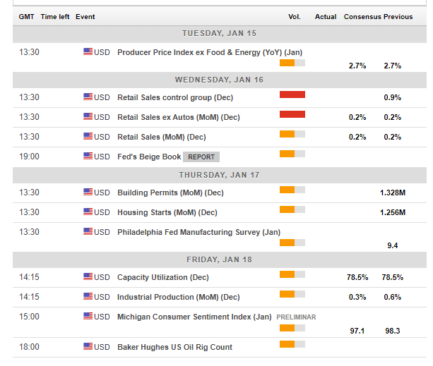The image size is (433, 366).
Task: Click the PRELIMINAR tag on Michigan Consumer Sentiment
Action: 296,317
